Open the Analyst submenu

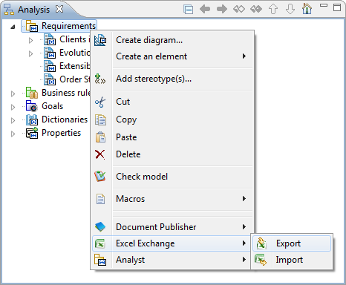(172, 260)
